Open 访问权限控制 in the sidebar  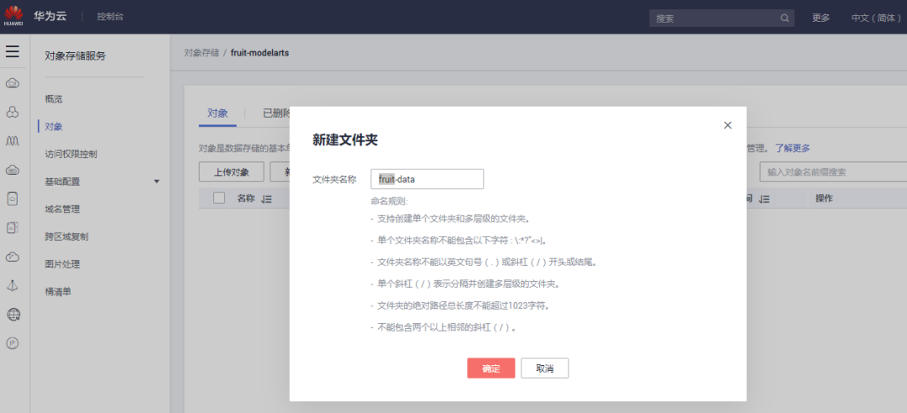tap(71, 154)
